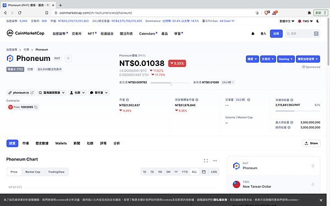Click the Phoneum logo in converter
Image resolution: width=330 pixels, height=206 pixels.
click(237, 166)
